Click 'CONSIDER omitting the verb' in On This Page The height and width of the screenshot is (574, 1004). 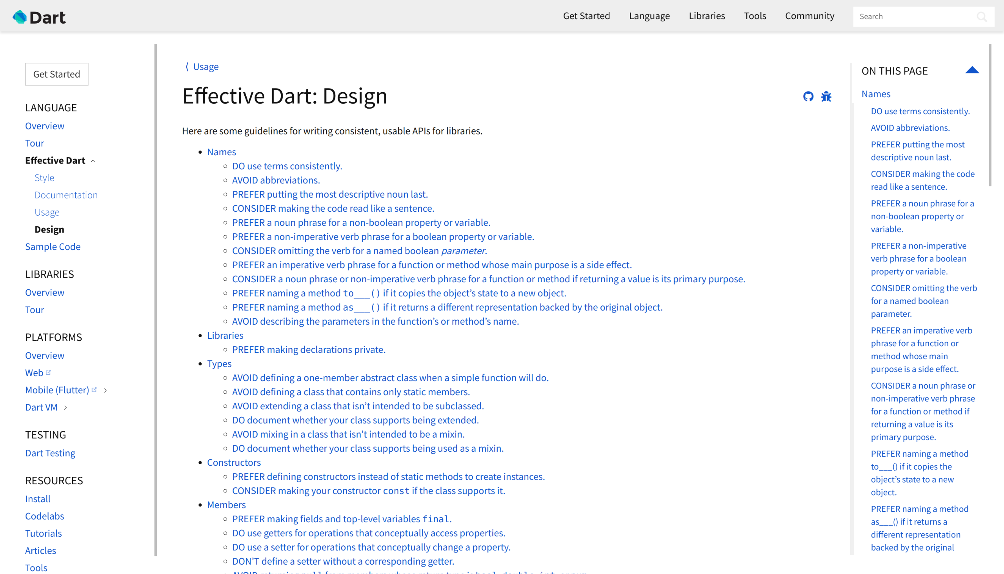pyautogui.click(x=924, y=301)
